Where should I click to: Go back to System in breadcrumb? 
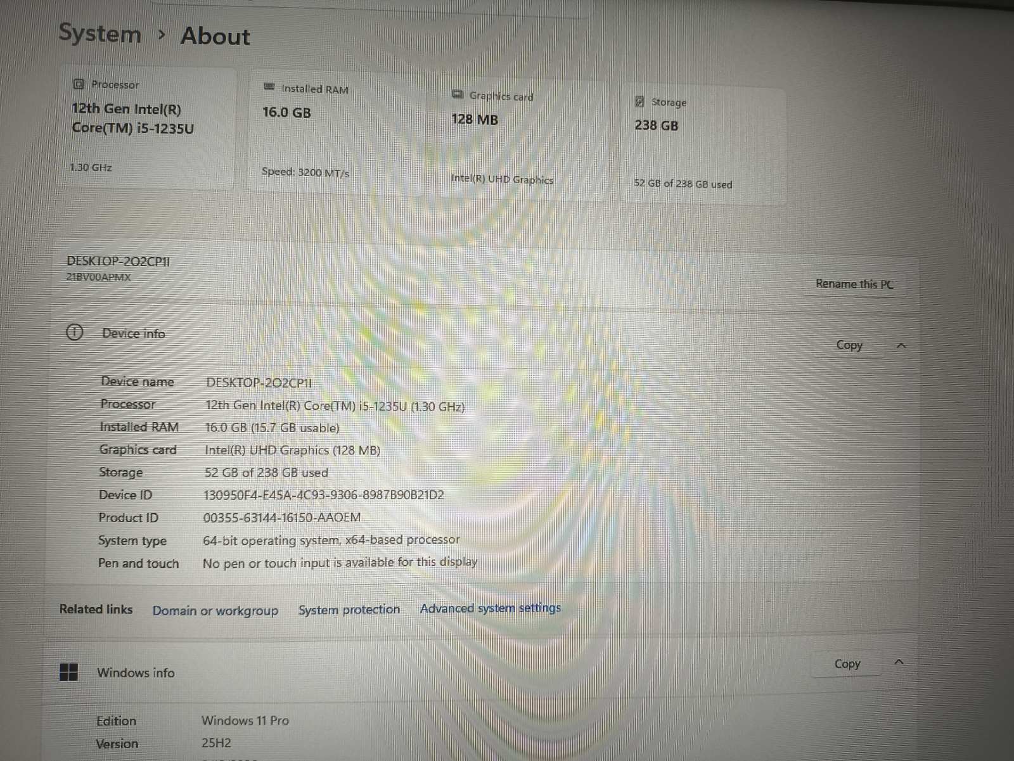[x=100, y=34]
